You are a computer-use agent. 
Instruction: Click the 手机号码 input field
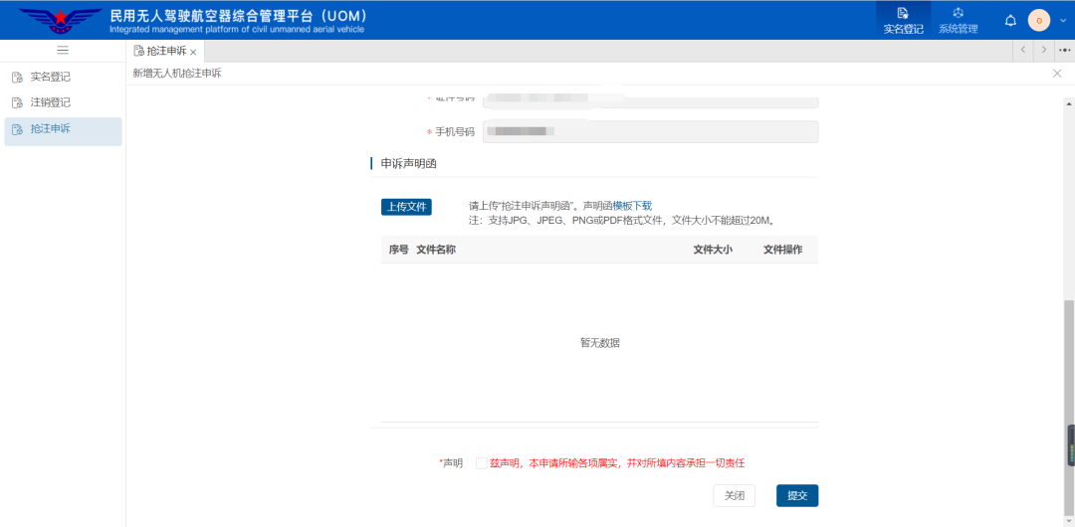(650, 132)
